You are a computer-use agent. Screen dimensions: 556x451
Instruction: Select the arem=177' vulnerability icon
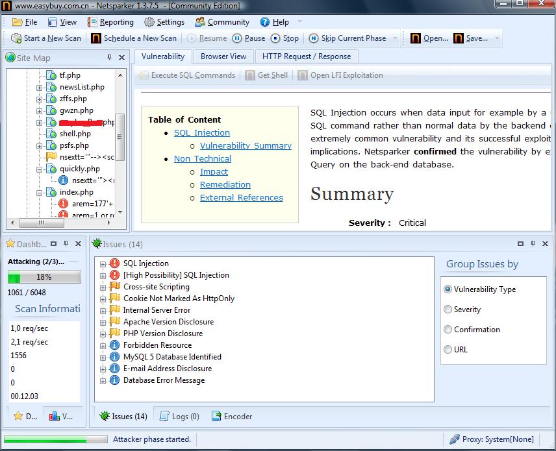coord(63,204)
